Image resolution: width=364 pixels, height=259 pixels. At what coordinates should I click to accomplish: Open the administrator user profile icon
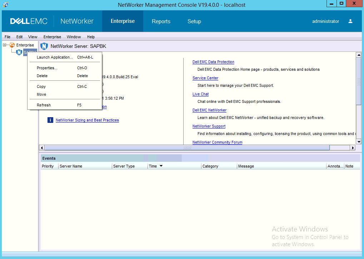[350, 21]
